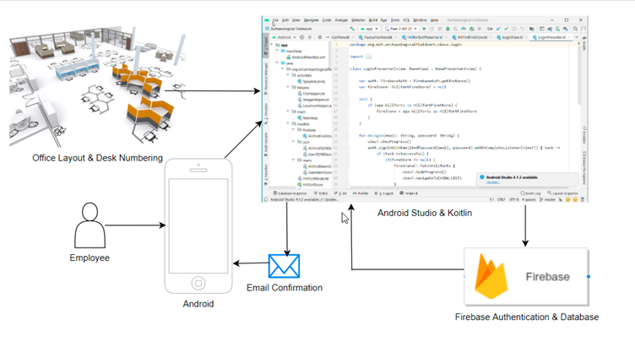Viewport: 635px width, 347px height.
Task: Toggle the Device File Explorer sidebar button
Action: pos(584,168)
